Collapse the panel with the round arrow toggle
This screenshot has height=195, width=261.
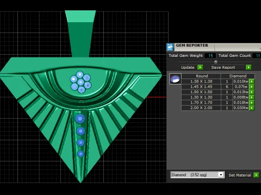(215, 62)
